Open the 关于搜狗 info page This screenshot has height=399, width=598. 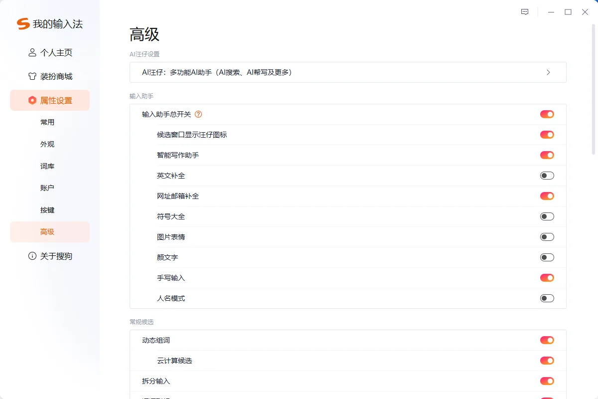click(50, 256)
